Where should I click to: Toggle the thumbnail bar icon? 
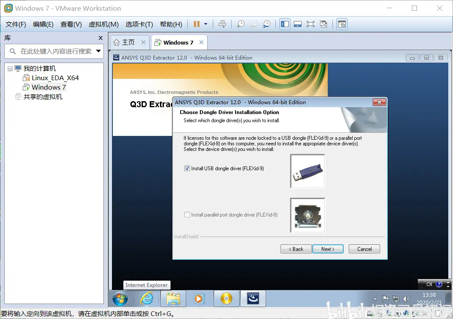[x=298, y=24]
